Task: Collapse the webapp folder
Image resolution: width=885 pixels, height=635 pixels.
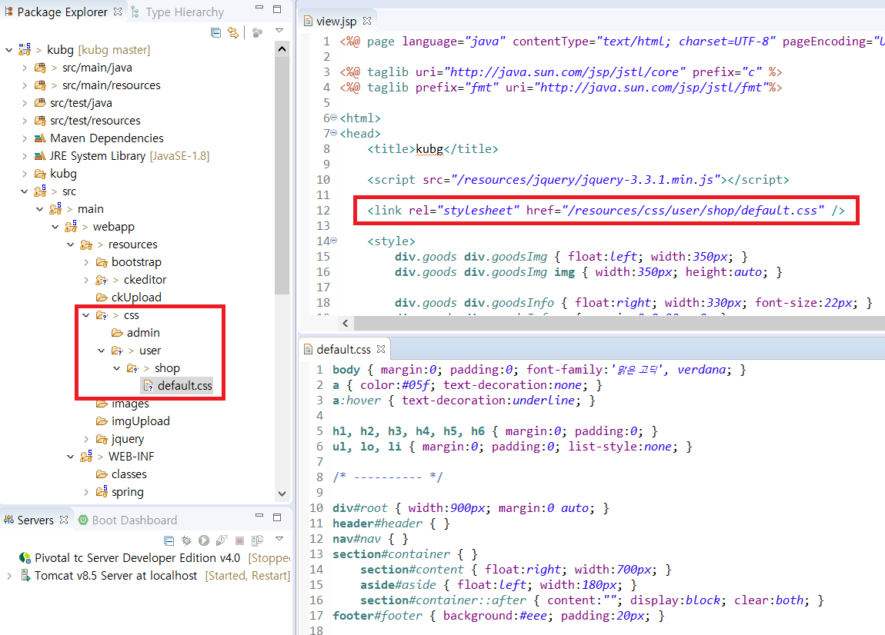Action: [x=55, y=226]
